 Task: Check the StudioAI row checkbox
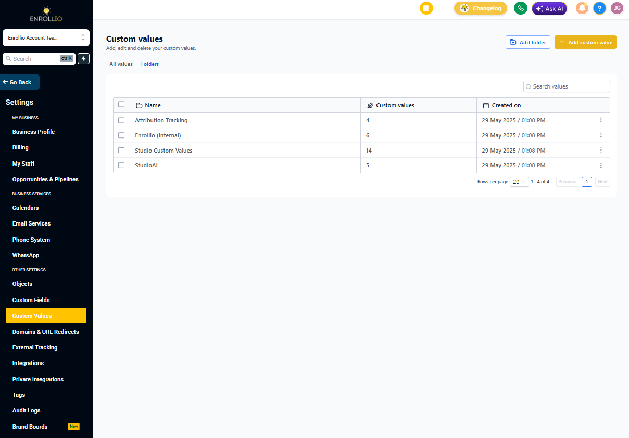(x=121, y=166)
